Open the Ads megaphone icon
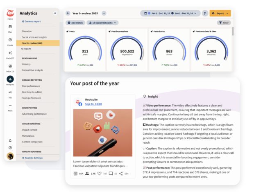 click(x=10, y=92)
